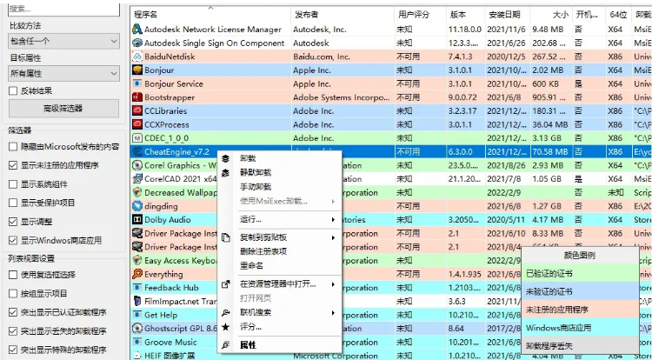The height and width of the screenshot is (360, 652).
Task: Click the Decreased Wallpaper row icon
Action: point(136,192)
